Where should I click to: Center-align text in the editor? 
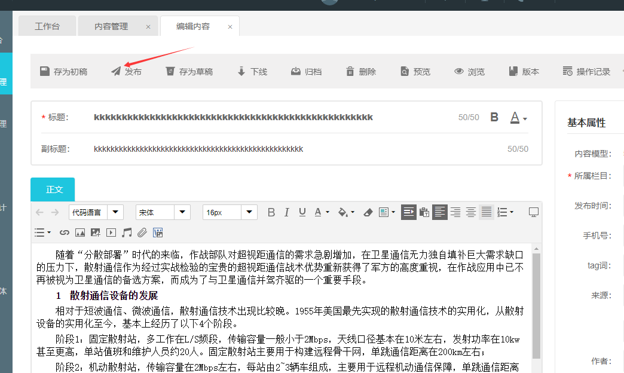point(471,212)
